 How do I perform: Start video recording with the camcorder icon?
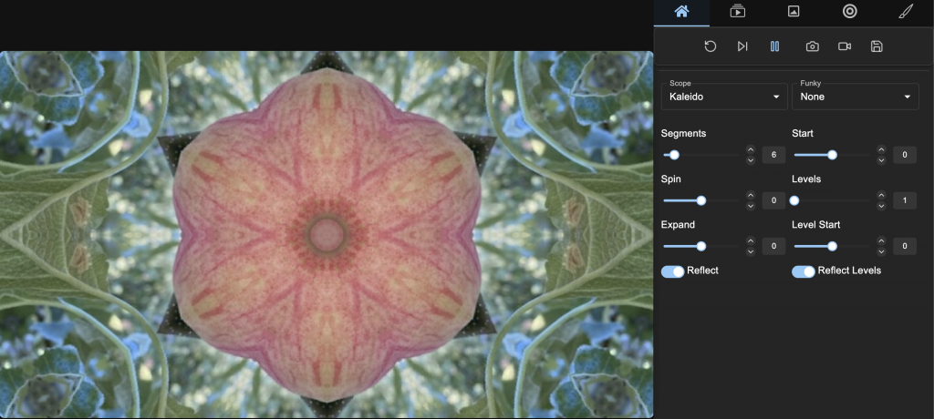point(845,46)
